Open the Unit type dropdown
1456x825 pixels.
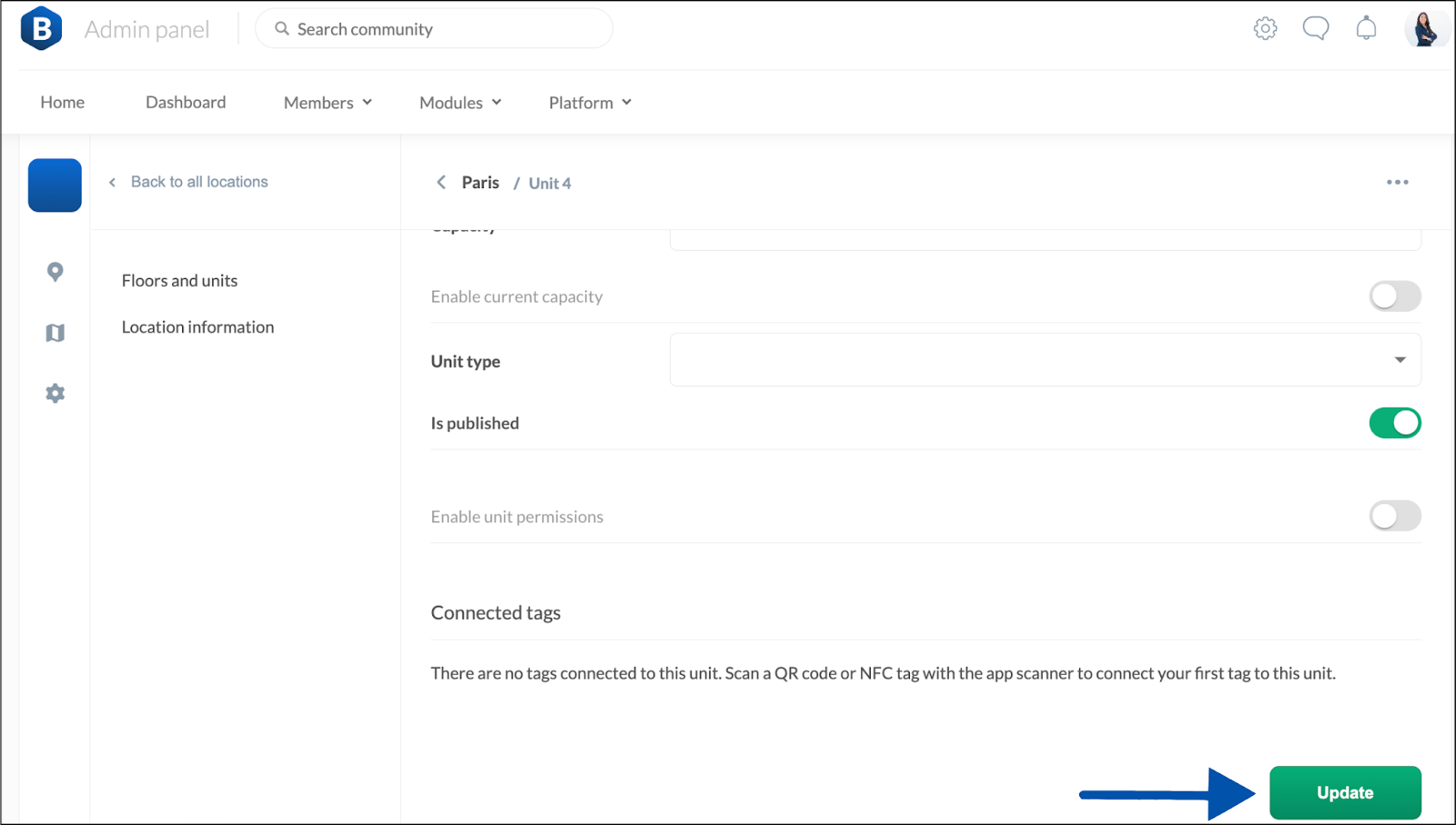pos(1045,360)
